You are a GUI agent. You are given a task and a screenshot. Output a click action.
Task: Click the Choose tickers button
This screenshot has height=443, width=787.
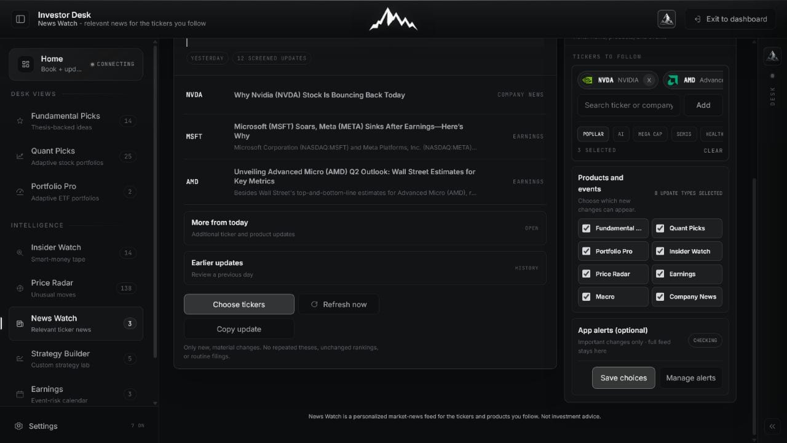(239, 304)
